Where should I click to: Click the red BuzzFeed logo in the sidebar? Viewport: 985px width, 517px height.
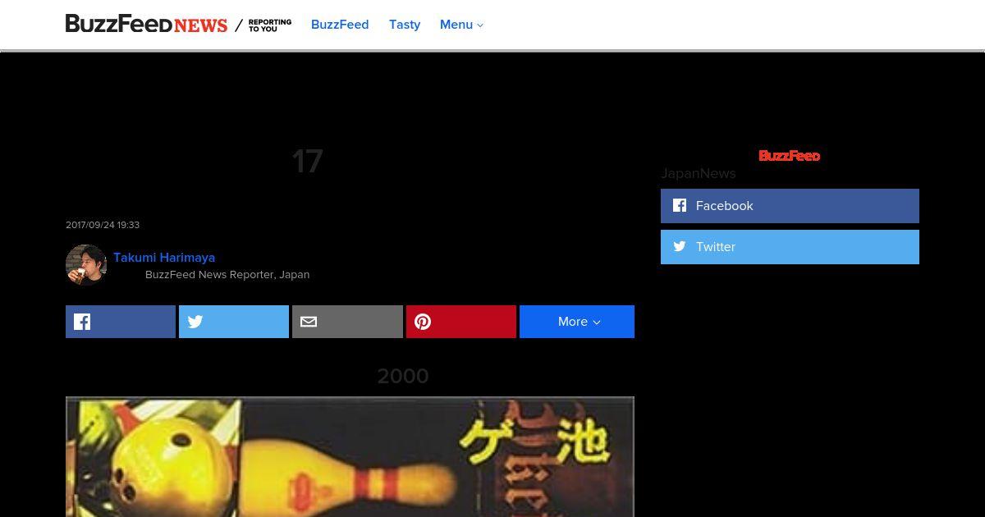coord(790,155)
